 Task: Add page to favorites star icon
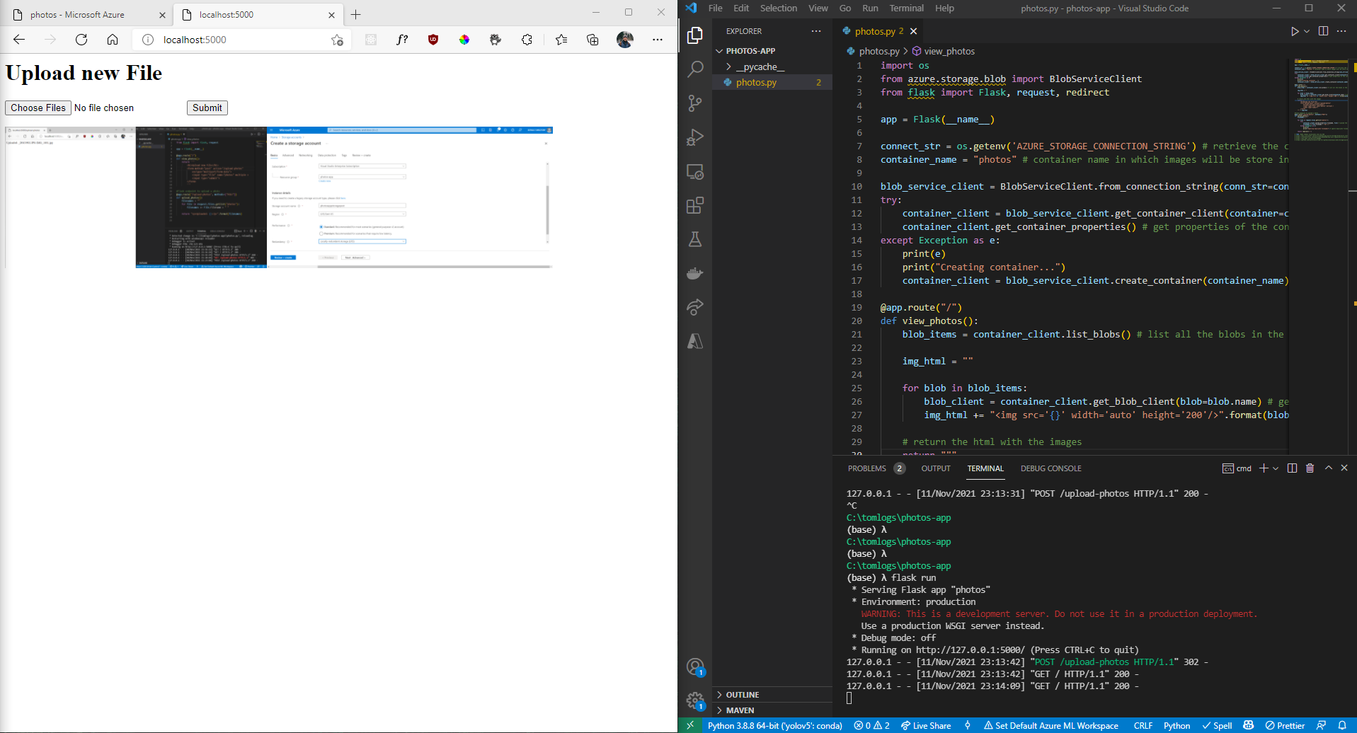pyautogui.click(x=337, y=40)
